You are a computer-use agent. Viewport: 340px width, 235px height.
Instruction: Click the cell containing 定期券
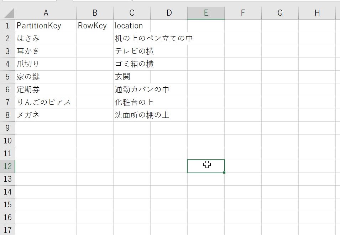pos(46,89)
